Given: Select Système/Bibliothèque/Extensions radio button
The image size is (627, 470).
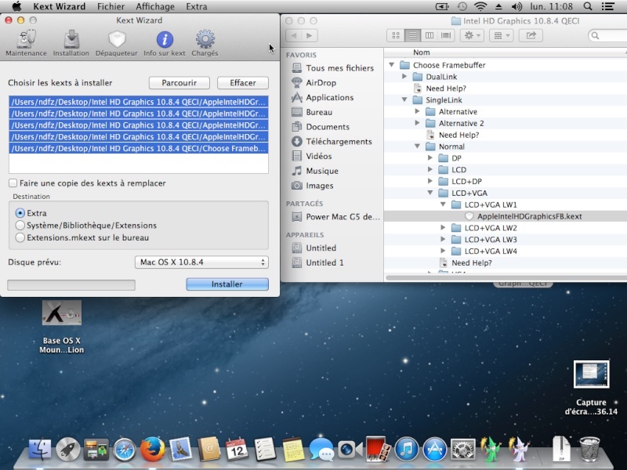Looking at the screenshot, I should point(20,226).
